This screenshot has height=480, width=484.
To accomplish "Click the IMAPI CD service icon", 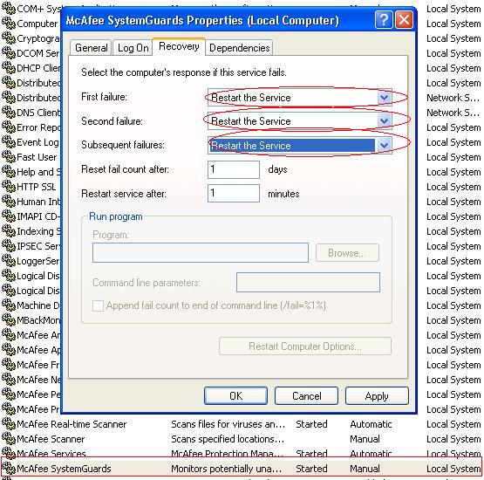I will [x=9, y=216].
